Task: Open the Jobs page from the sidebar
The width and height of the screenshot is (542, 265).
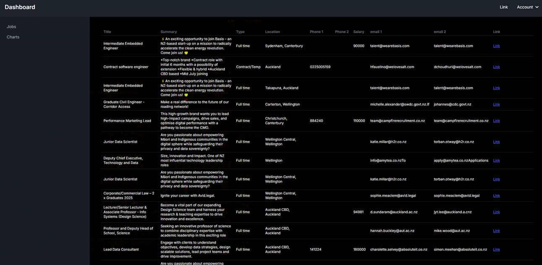Action: pos(11,27)
